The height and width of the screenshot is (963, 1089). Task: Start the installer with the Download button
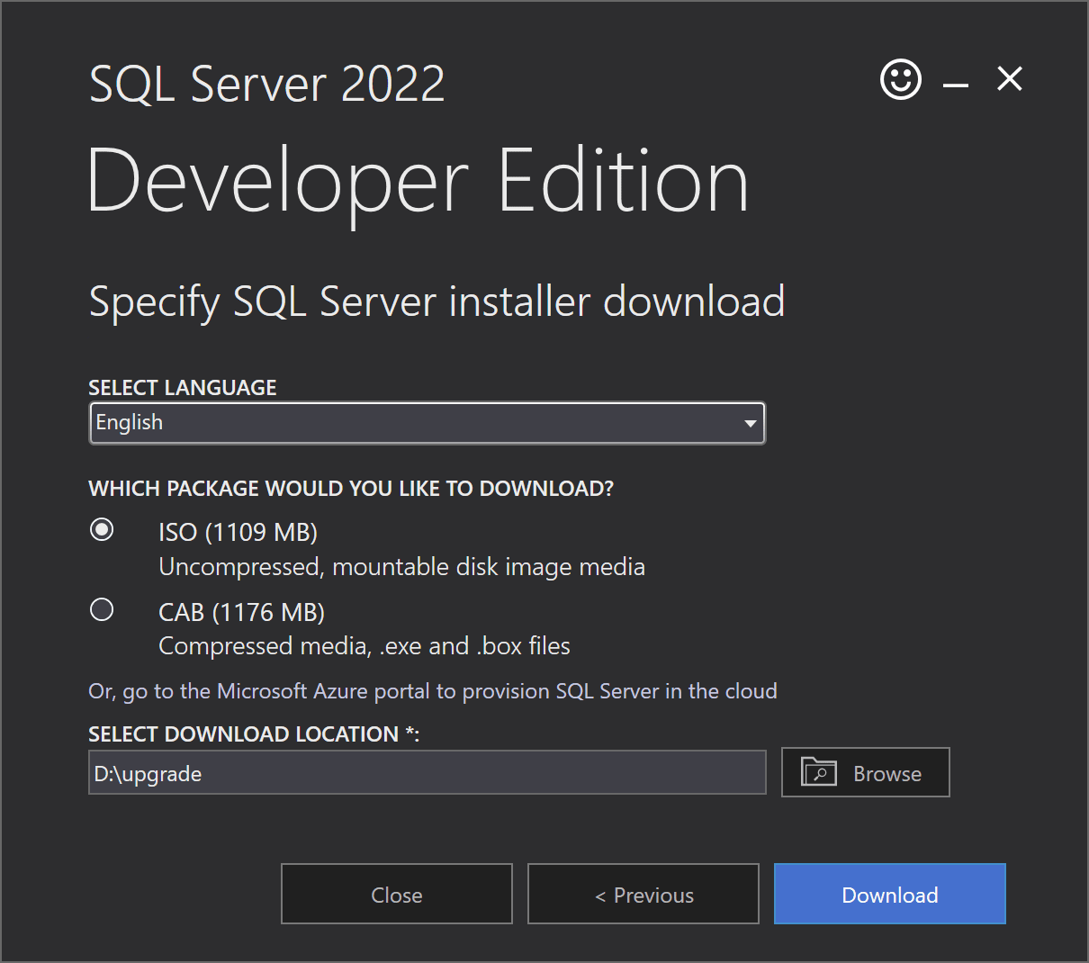890,894
